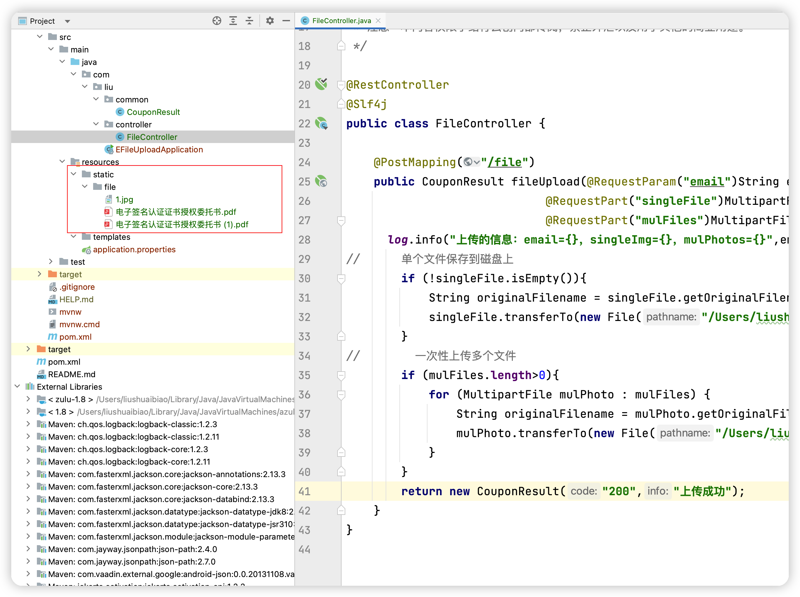Open the orange pom.xml module file
The width and height of the screenshot is (800, 597).
click(x=75, y=337)
